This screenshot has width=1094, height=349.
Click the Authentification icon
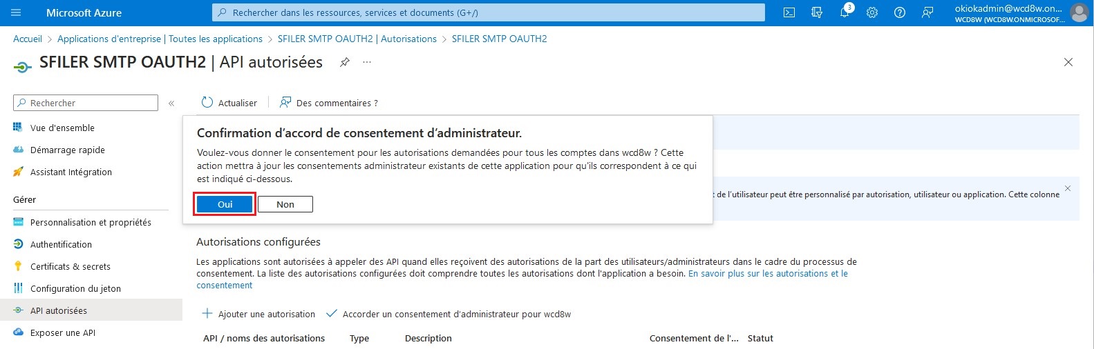tap(18, 244)
